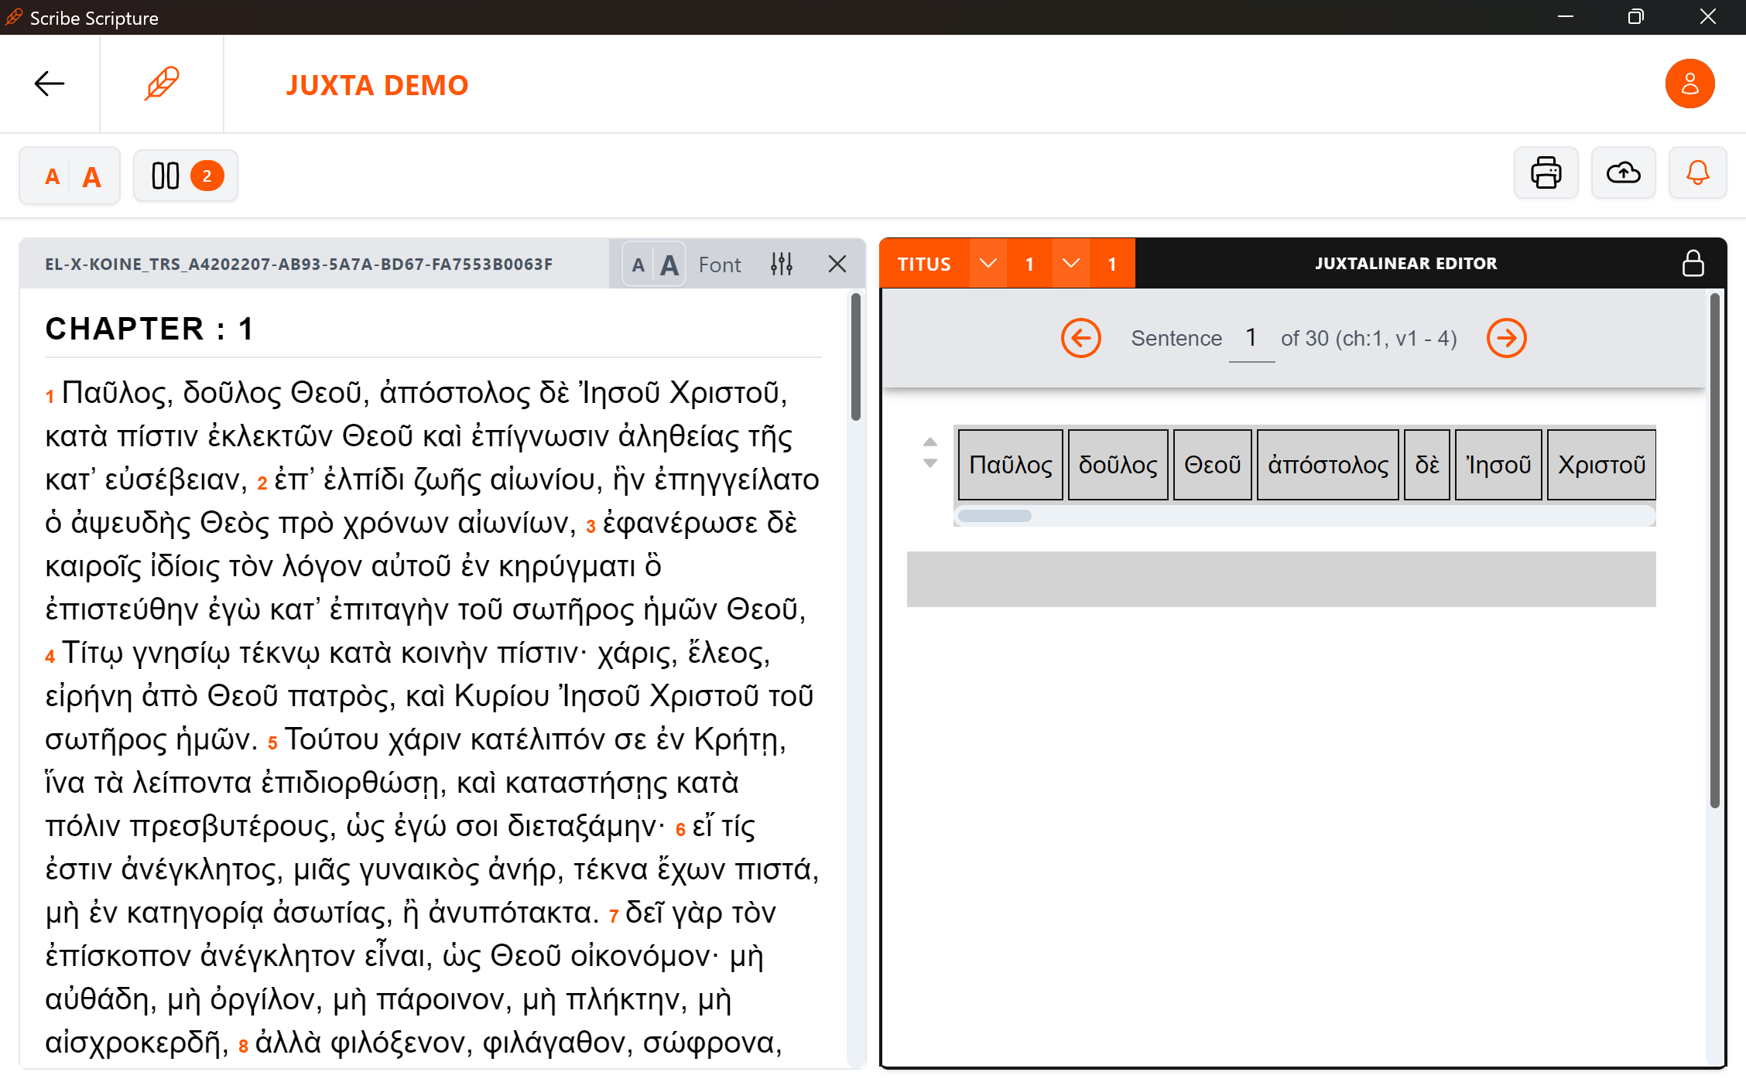Expand the chapter number dropdown
The height and width of the screenshot is (1089, 1746).
[1070, 264]
